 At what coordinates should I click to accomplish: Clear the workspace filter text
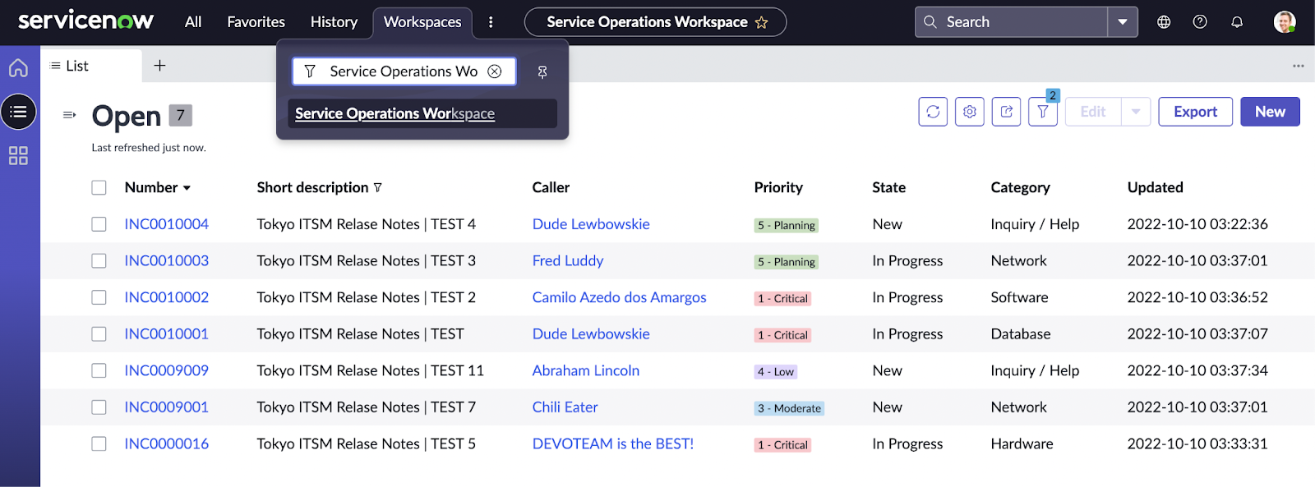495,71
